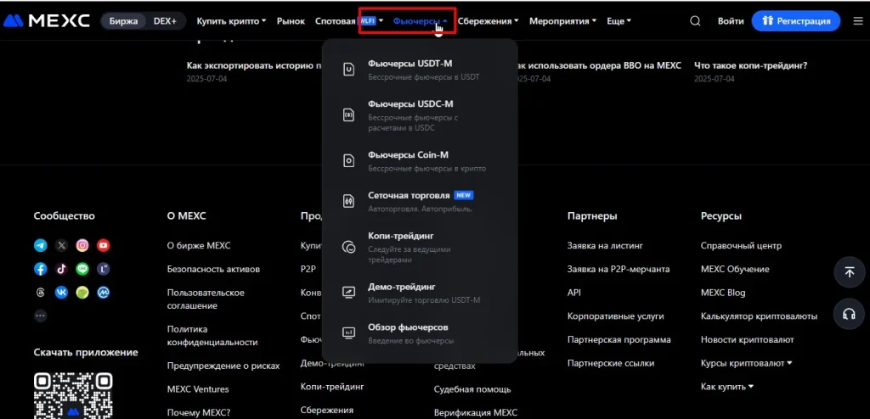Select Обзор фьючерсов menu entry

tap(420, 333)
